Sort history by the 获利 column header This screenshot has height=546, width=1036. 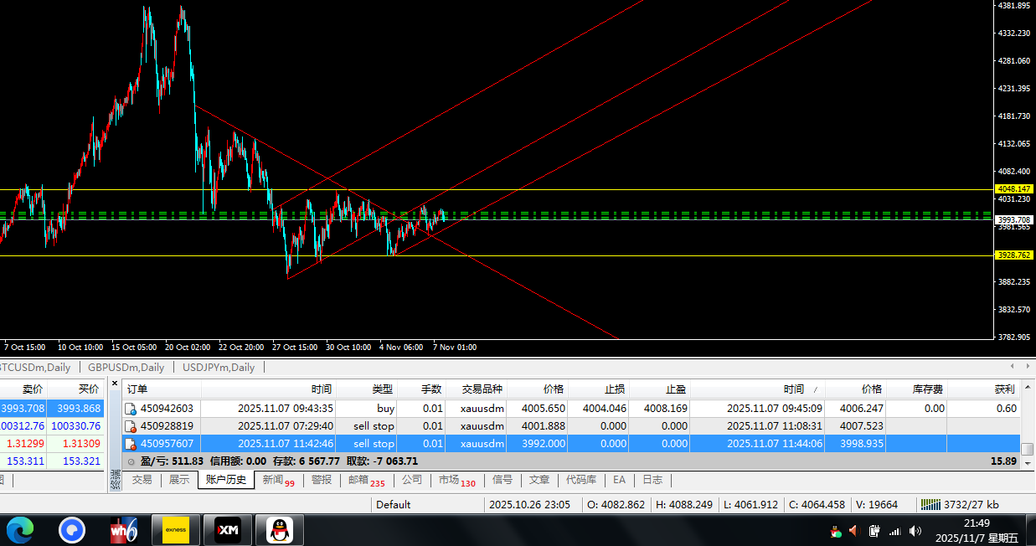[1004, 389]
